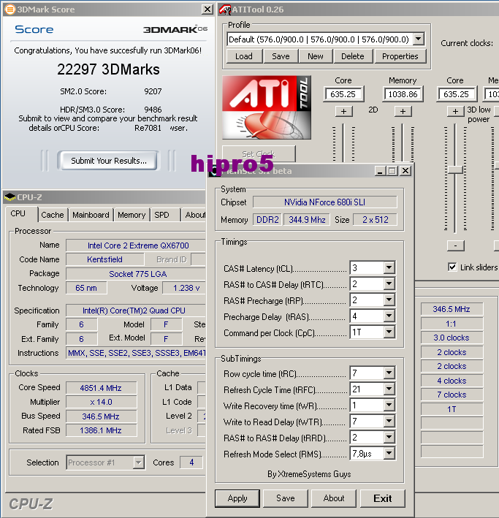Expand RAS# to CAS# Delay dropdown
Image resolution: width=499 pixels, height=518 pixels.
(x=389, y=283)
